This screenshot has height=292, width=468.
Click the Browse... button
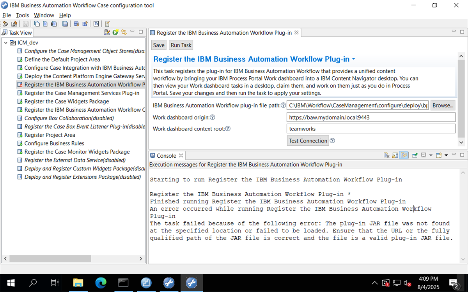click(x=443, y=106)
